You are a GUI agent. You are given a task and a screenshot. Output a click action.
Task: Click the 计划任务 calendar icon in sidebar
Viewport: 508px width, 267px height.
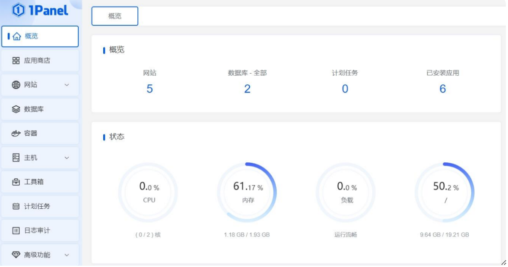point(16,206)
